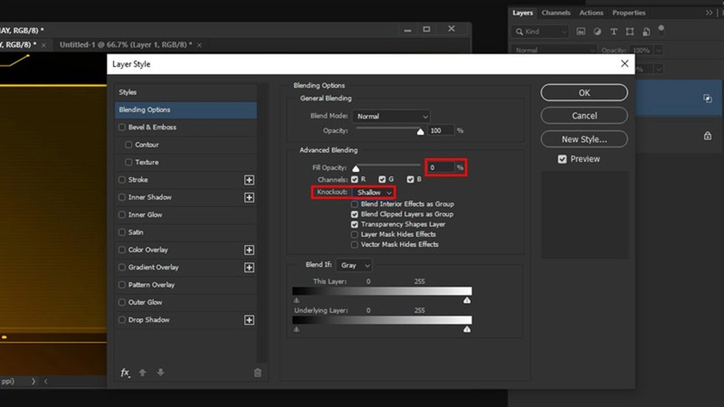Click the Fill Opacity value field
Viewport: 724px width, 407px height.
pos(441,168)
